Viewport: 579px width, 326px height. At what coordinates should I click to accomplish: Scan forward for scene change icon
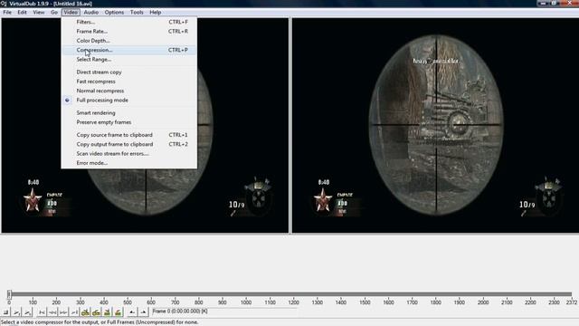(119, 312)
